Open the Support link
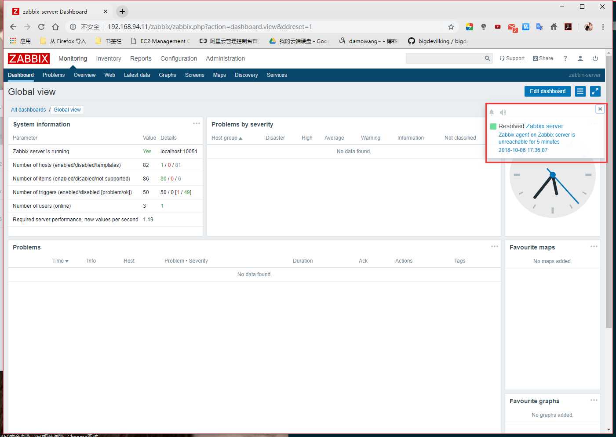Screen dimensions: 616x437 point(512,58)
